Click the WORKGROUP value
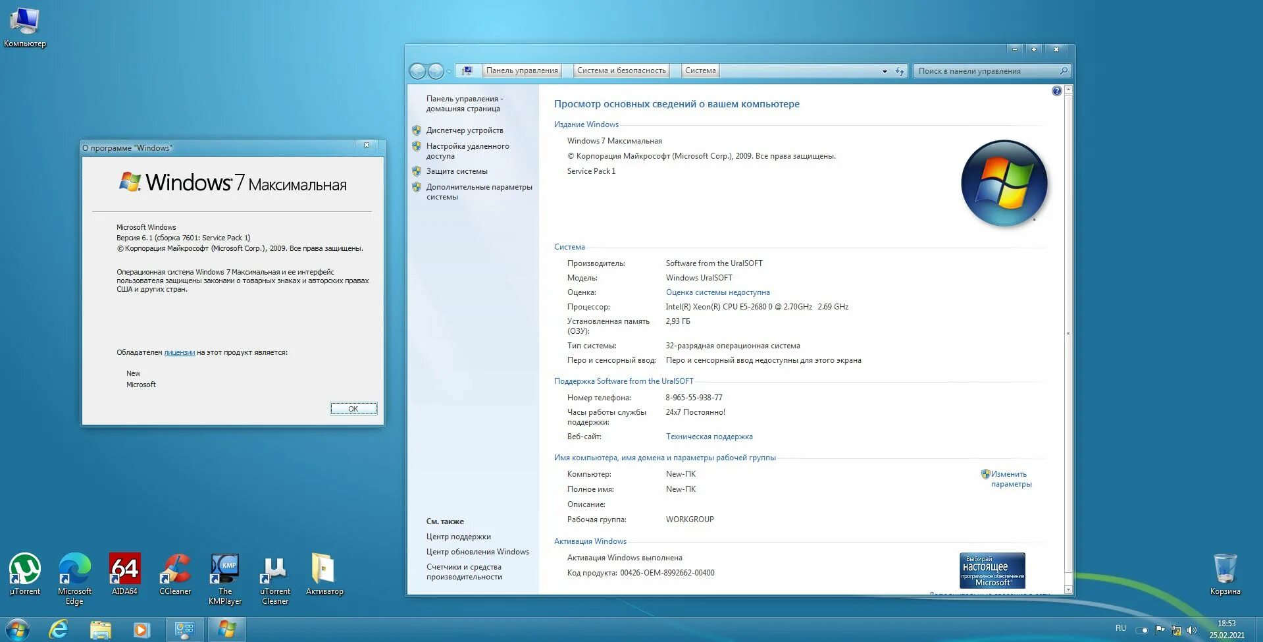Screen dimensions: 1263x642 (690, 520)
